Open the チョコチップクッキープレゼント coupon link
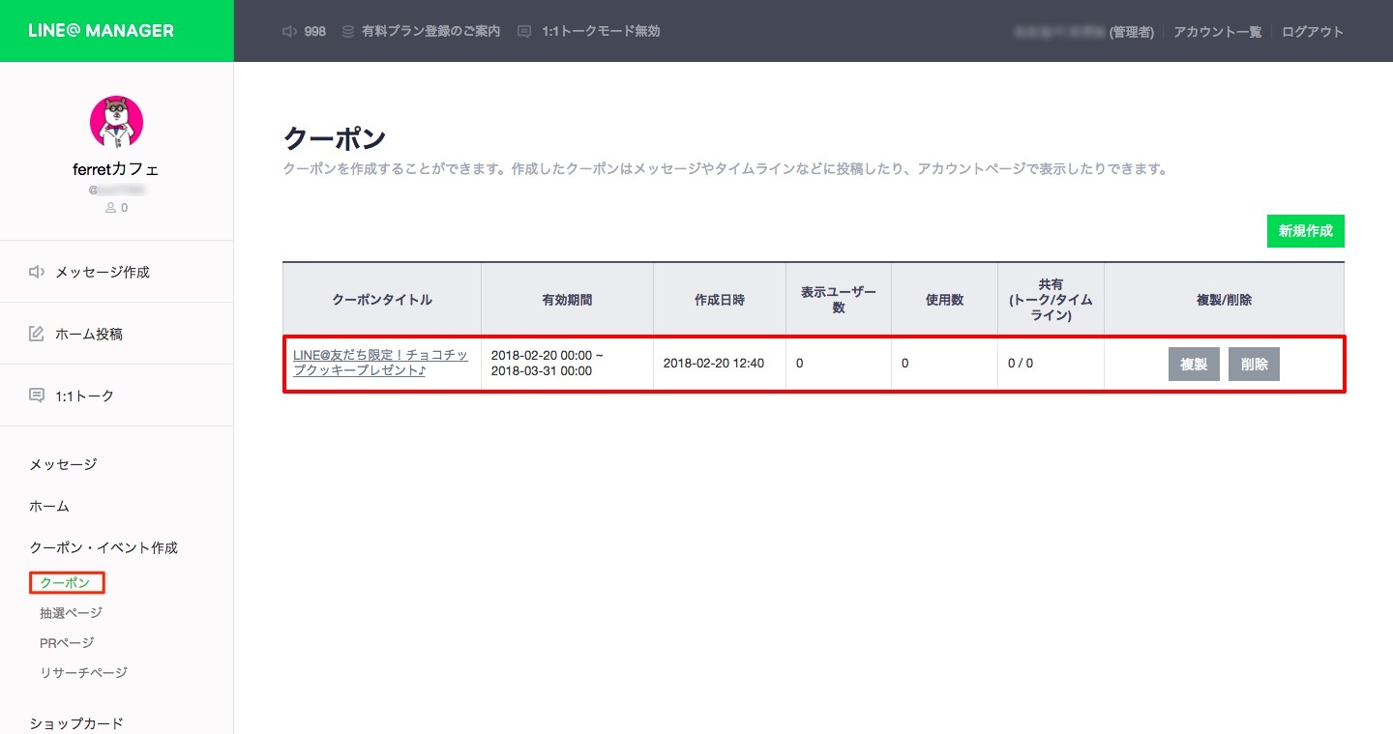 (380, 363)
